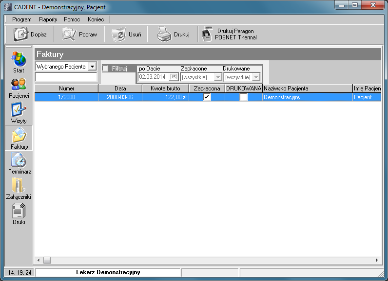Viewport: 388px width, 281px height.
Task: Enable the Filtruj checkbox
Action: pyautogui.click(x=106, y=69)
